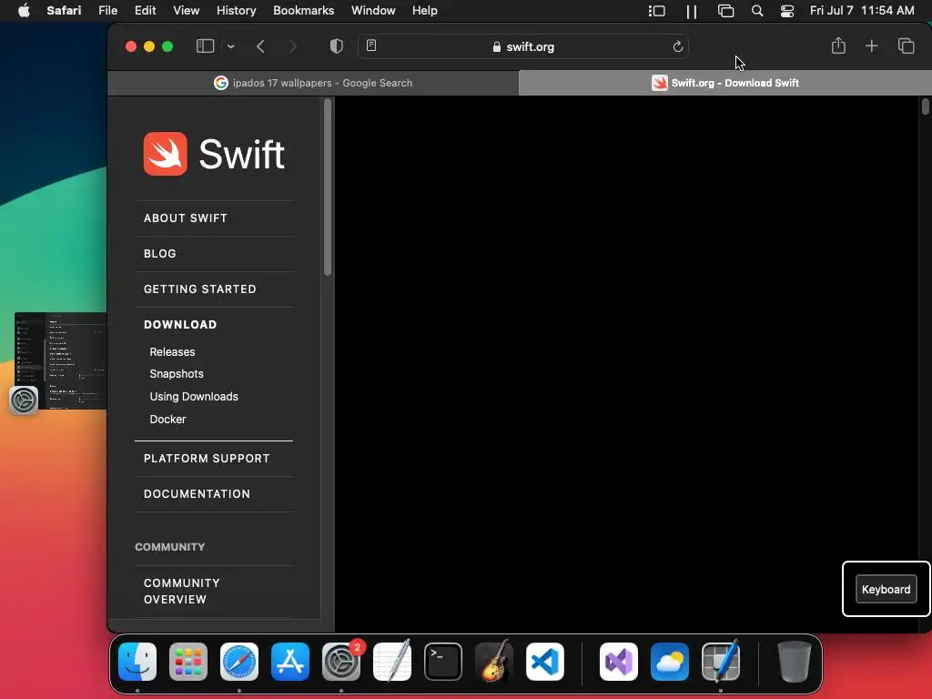Go to GETTING STARTED page
932x699 pixels.
click(x=199, y=289)
